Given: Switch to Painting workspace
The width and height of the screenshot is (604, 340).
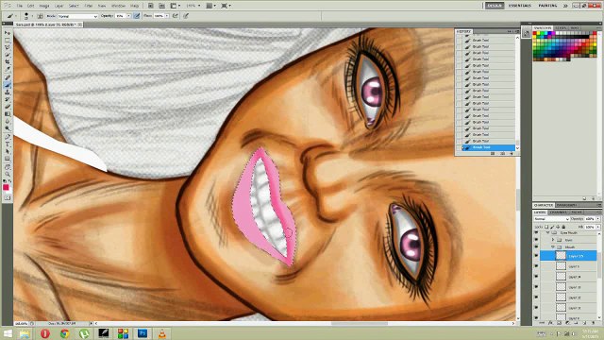Looking at the screenshot, I should point(547,6).
